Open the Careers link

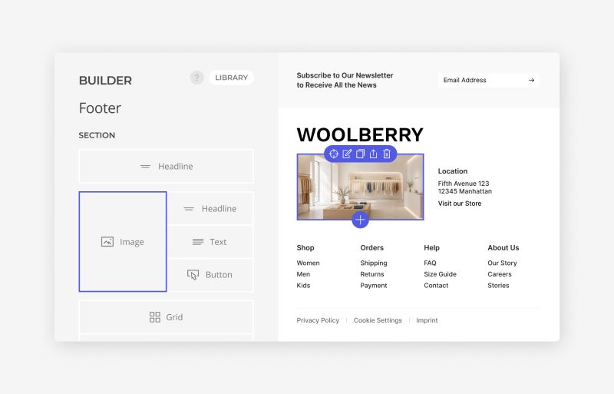point(500,274)
